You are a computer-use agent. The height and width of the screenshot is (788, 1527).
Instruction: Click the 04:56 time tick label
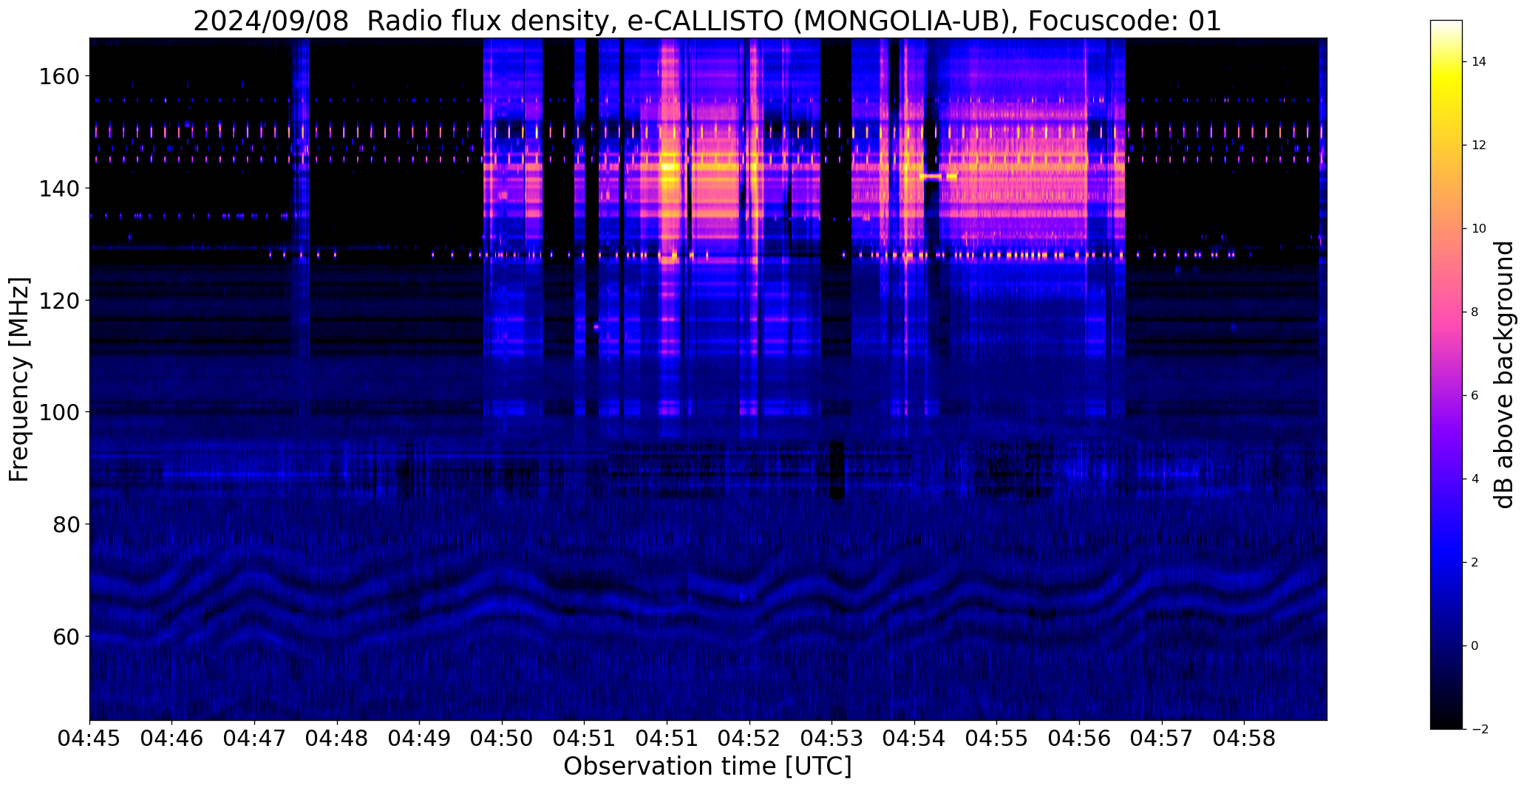[x=1080, y=739]
